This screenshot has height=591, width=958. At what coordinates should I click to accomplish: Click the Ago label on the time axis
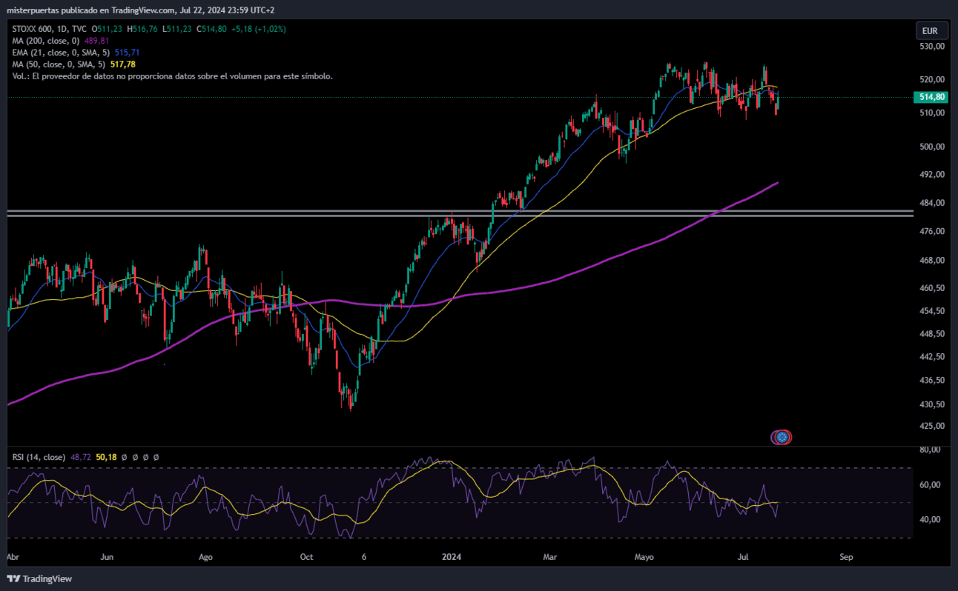[x=206, y=556]
